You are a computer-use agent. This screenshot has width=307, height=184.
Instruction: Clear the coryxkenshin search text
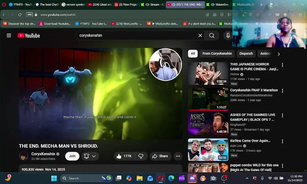click(x=200, y=36)
